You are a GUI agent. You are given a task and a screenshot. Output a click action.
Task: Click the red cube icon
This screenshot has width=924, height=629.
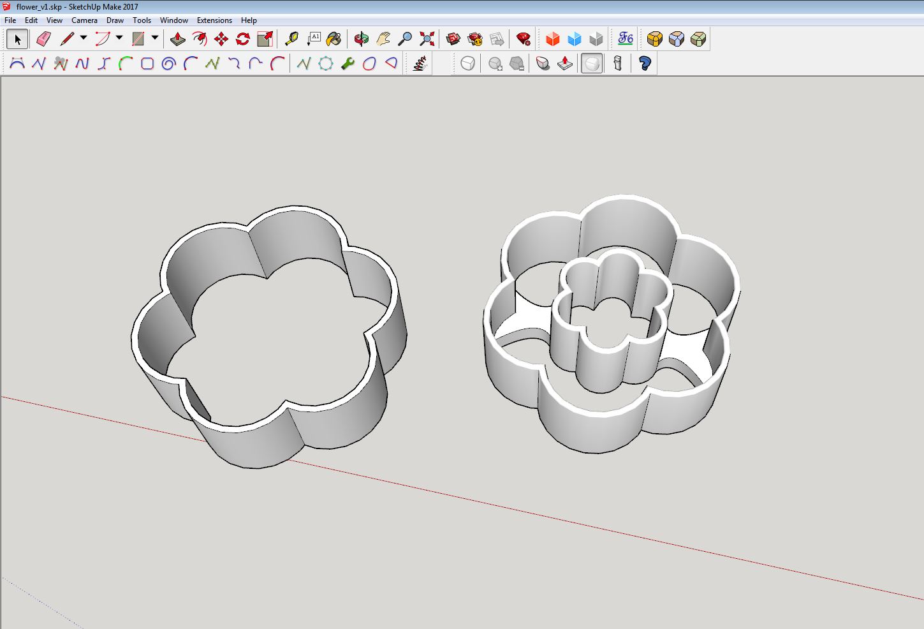553,40
